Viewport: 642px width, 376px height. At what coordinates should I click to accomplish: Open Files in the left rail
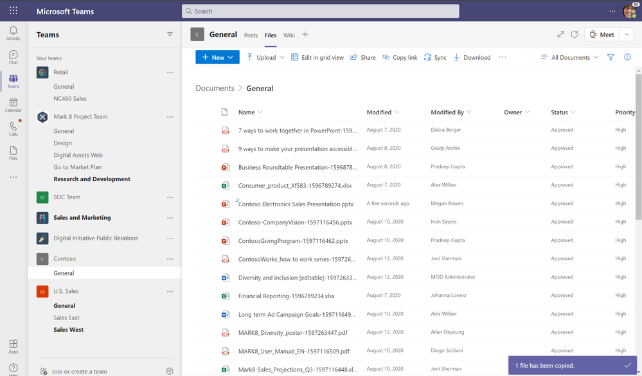13,153
